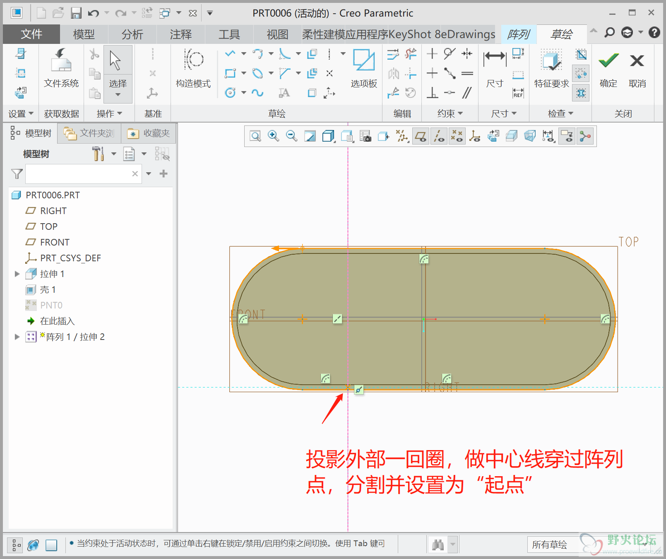Screen dimensions: 666x559
Task: Switch to the 阵列 ribbon tab
Action: point(519,34)
